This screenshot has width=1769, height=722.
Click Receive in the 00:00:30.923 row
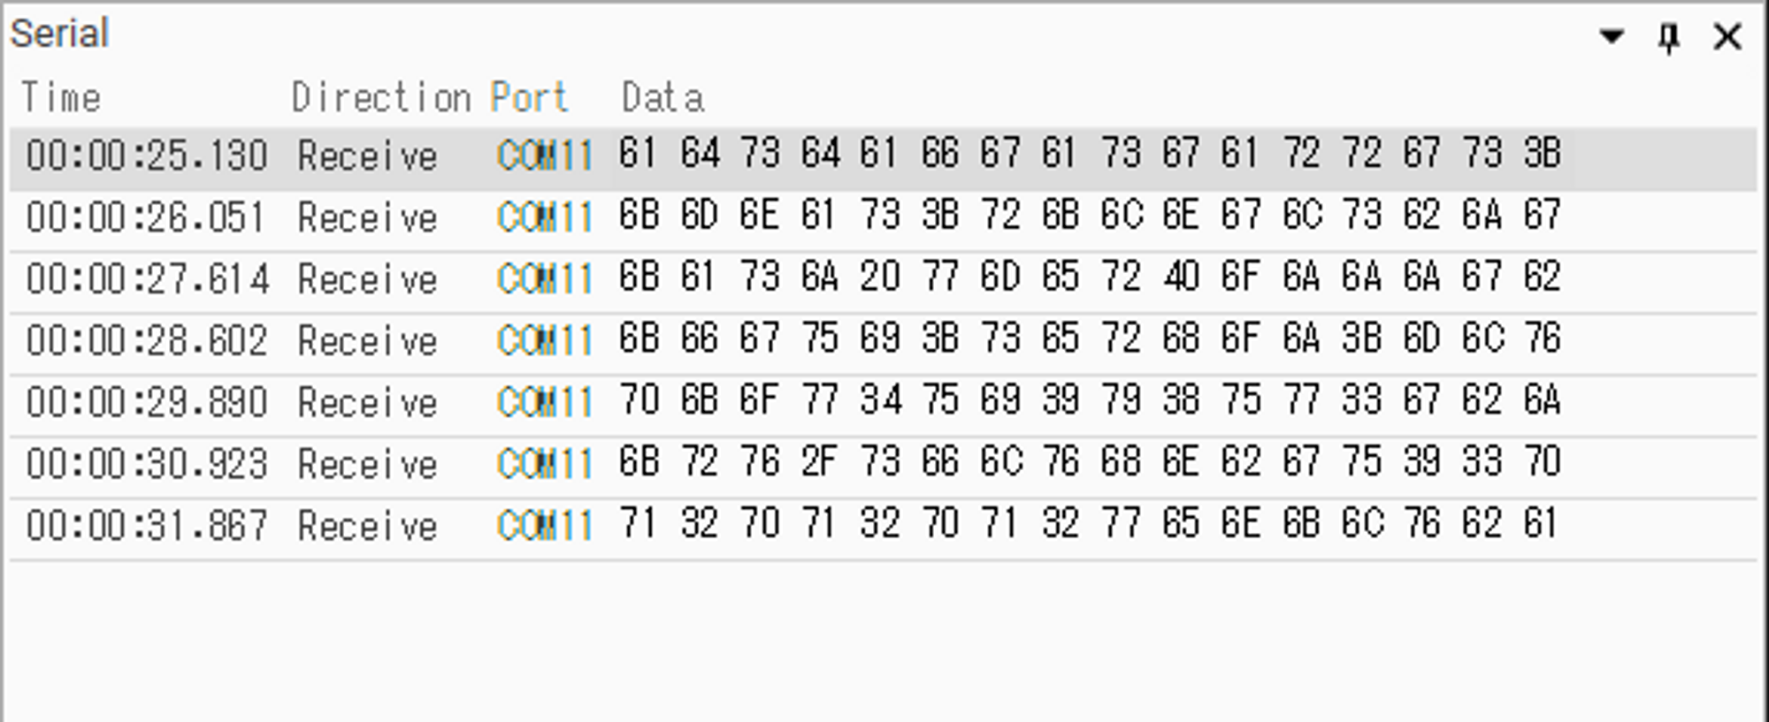[x=367, y=465]
